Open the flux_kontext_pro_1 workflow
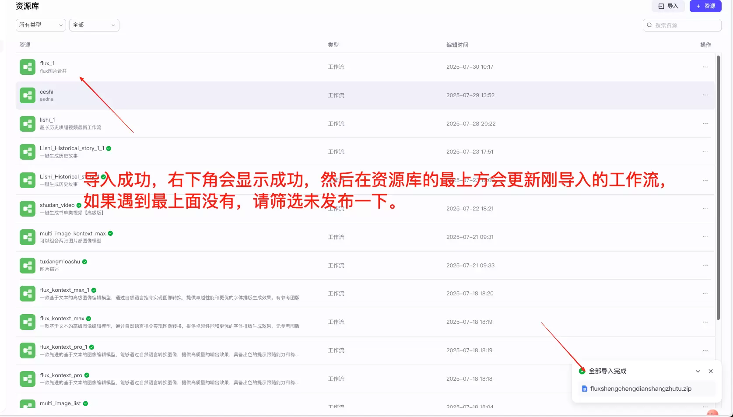The width and height of the screenshot is (733, 417). (x=63, y=347)
